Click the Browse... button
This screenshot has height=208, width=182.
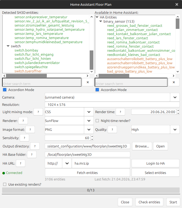pyautogui.click(x=142, y=146)
